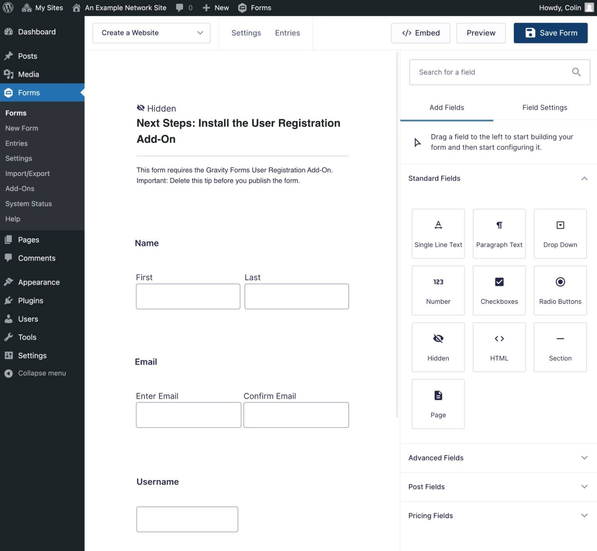Viewport: 597px width, 551px height.
Task: Open Entries submenu item in sidebar
Action: coord(16,143)
